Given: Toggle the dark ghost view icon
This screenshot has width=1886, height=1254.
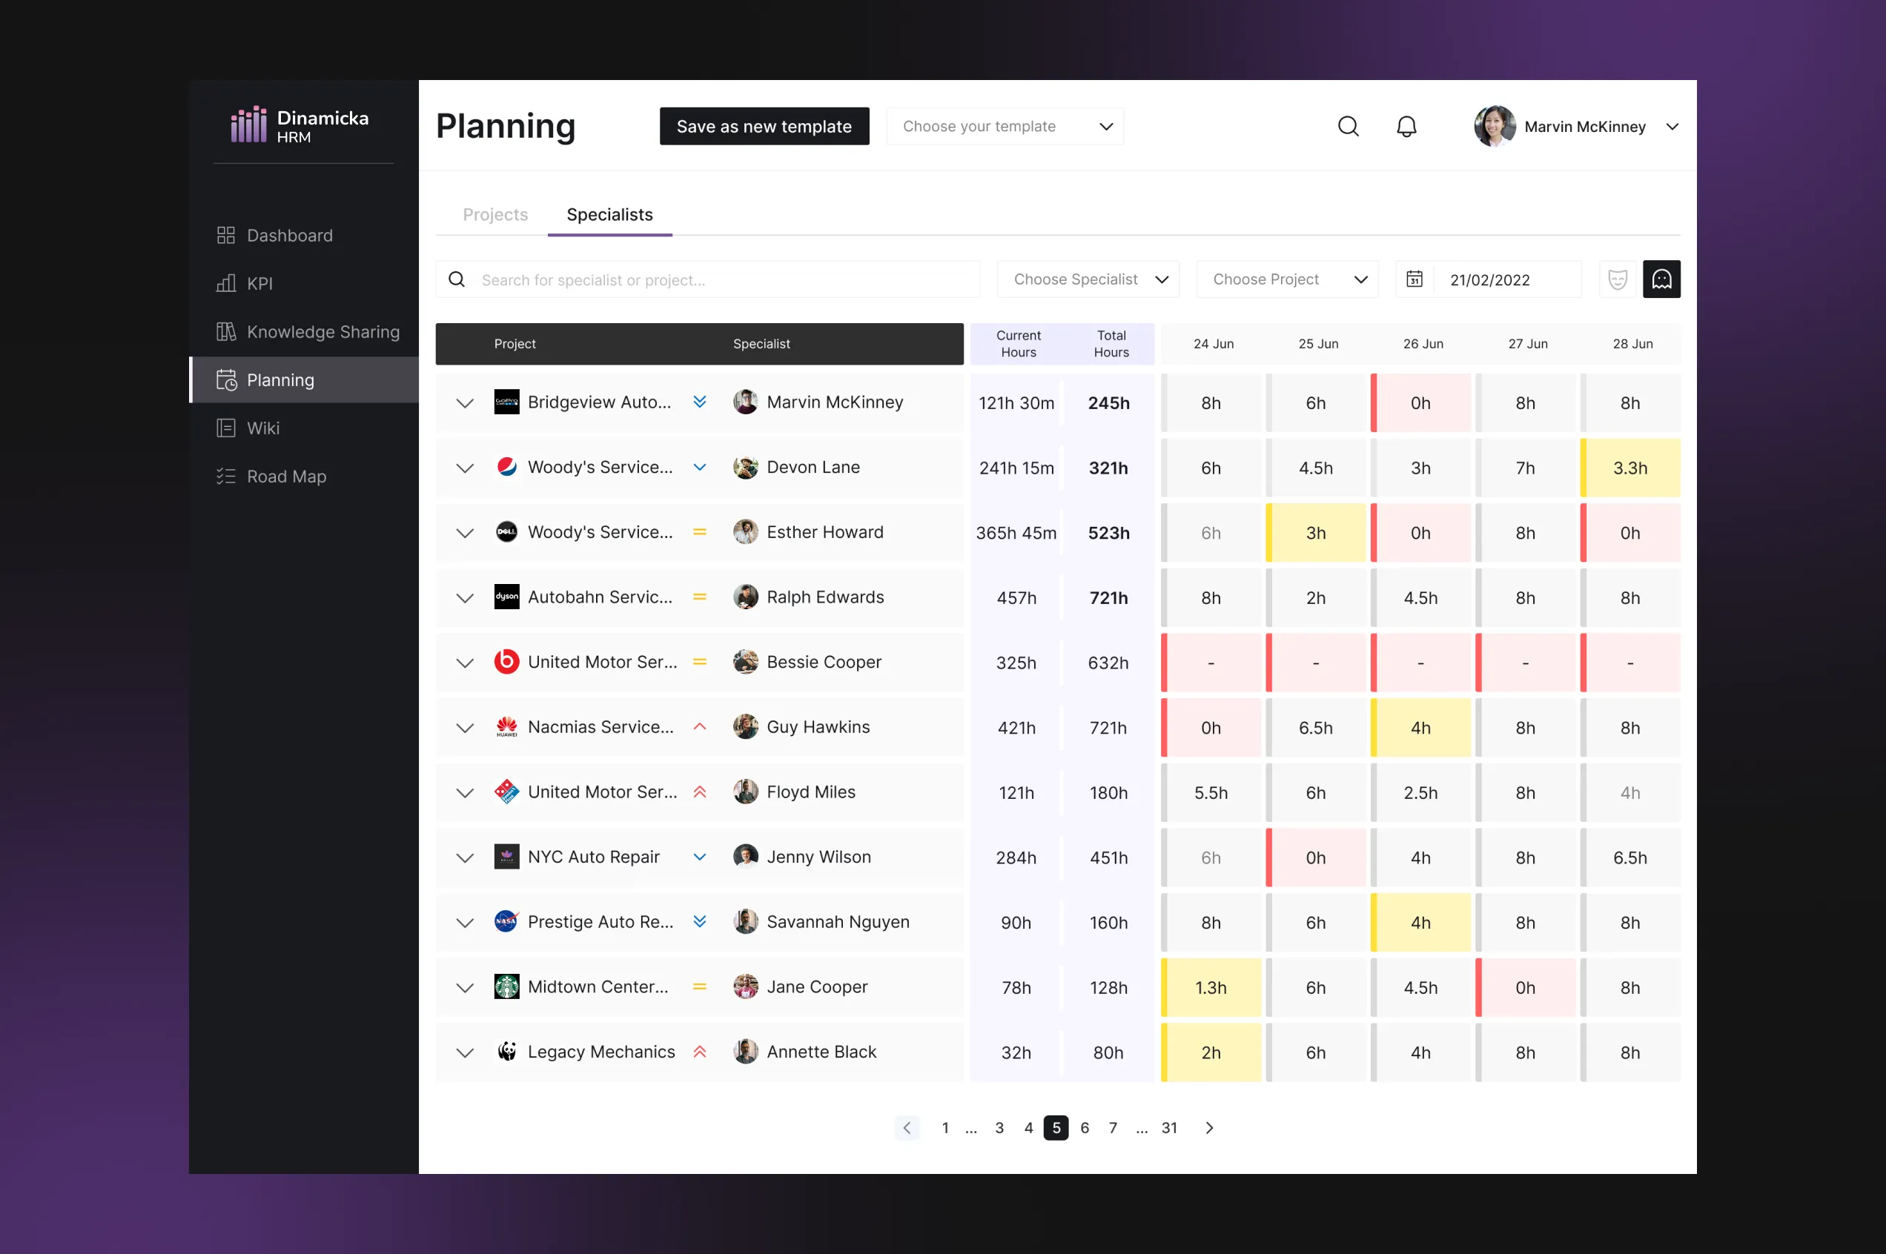Looking at the screenshot, I should tap(1661, 279).
